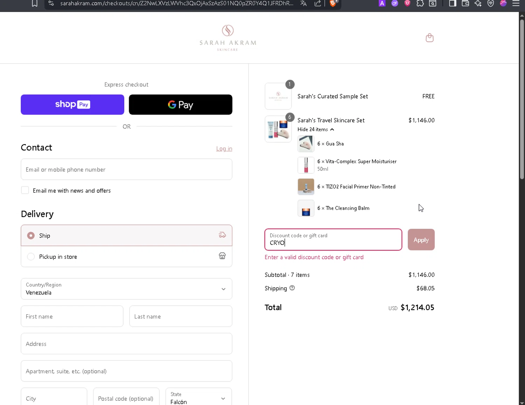525x405 pixels.
Task: Click the Sarah Akram Skincare logo
Action: point(228,38)
